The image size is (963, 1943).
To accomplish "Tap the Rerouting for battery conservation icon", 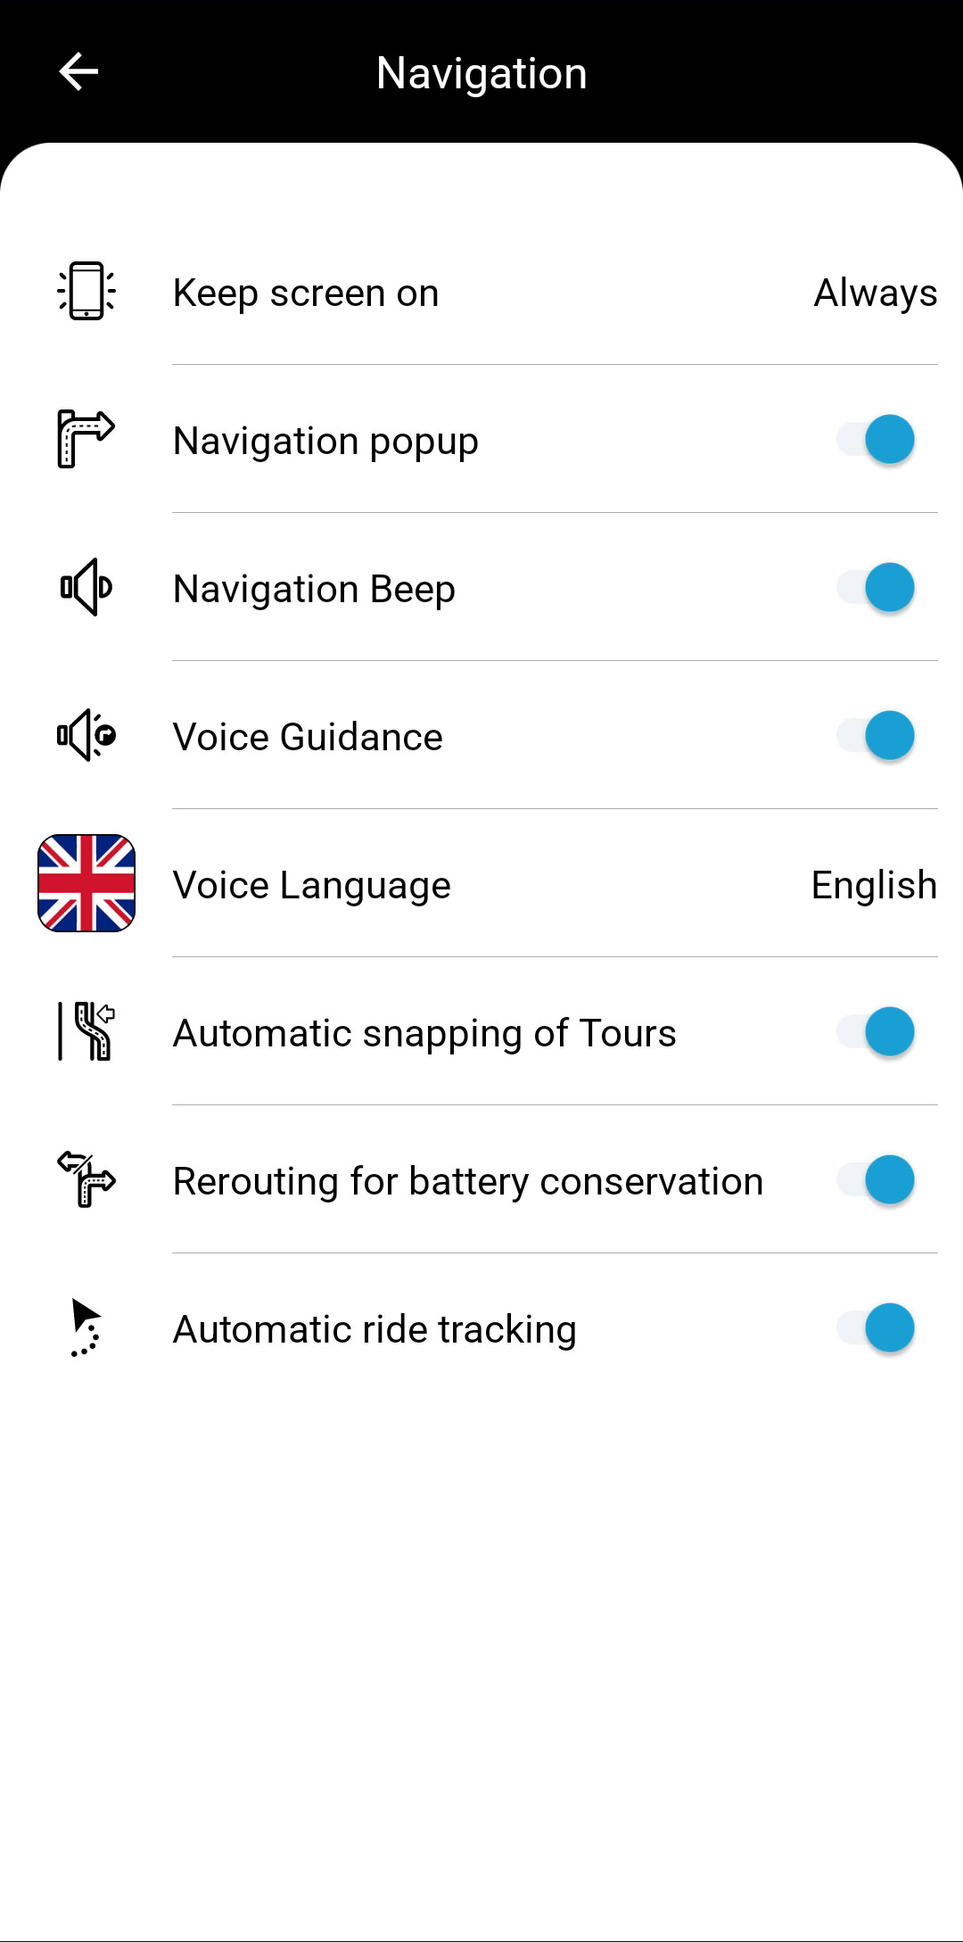I will (x=86, y=1179).
